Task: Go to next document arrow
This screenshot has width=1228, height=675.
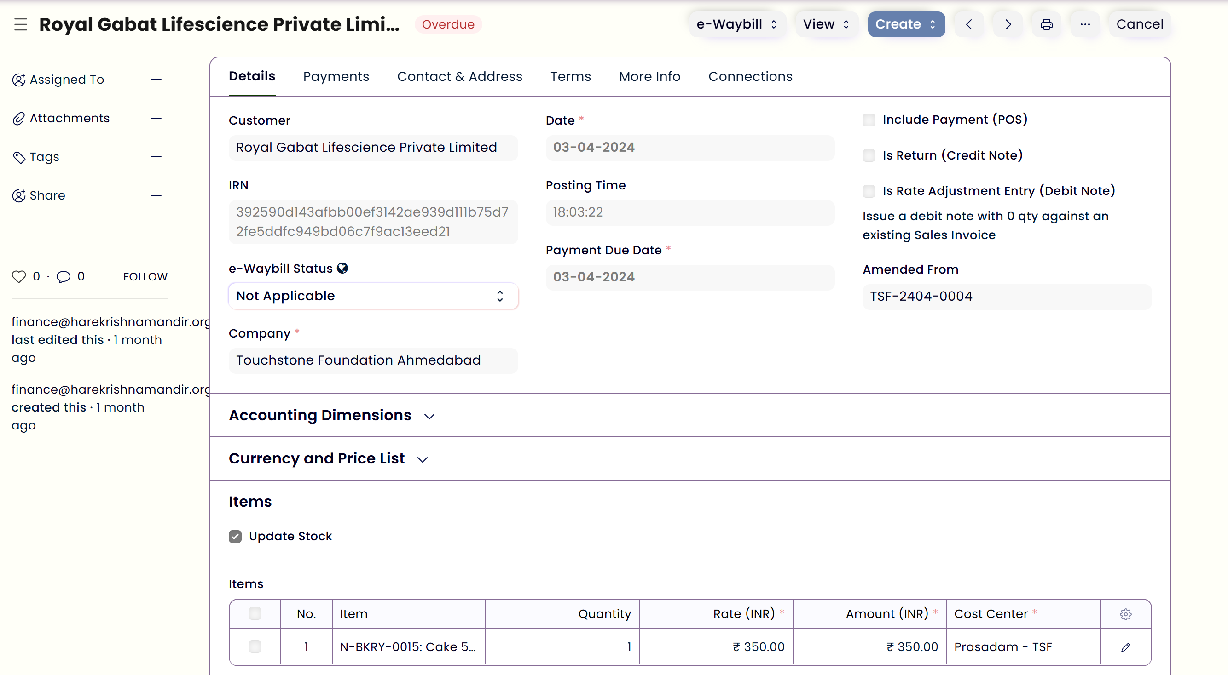Action: pos(1008,24)
